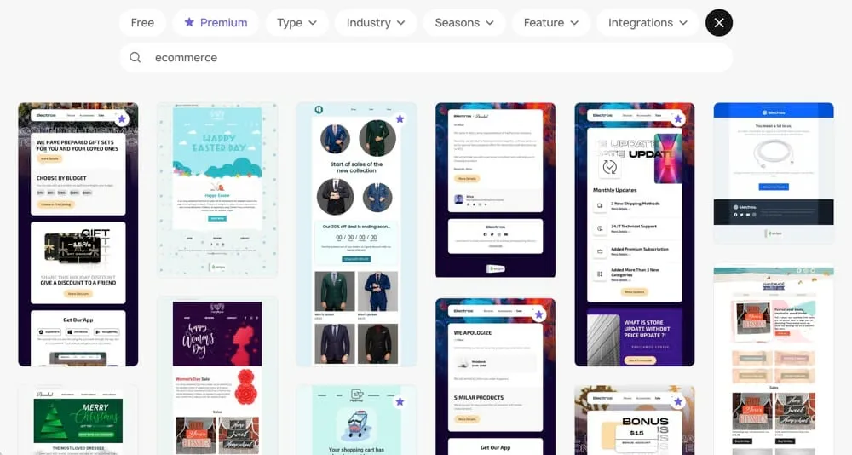Click the star icon in Premium filter
852x455 pixels.
click(x=189, y=22)
